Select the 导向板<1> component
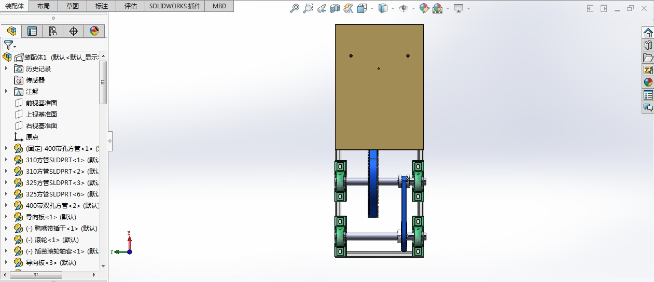This screenshot has width=654, height=282. [51, 217]
